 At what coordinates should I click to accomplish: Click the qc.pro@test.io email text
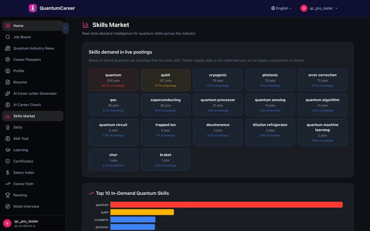click(25, 226)
